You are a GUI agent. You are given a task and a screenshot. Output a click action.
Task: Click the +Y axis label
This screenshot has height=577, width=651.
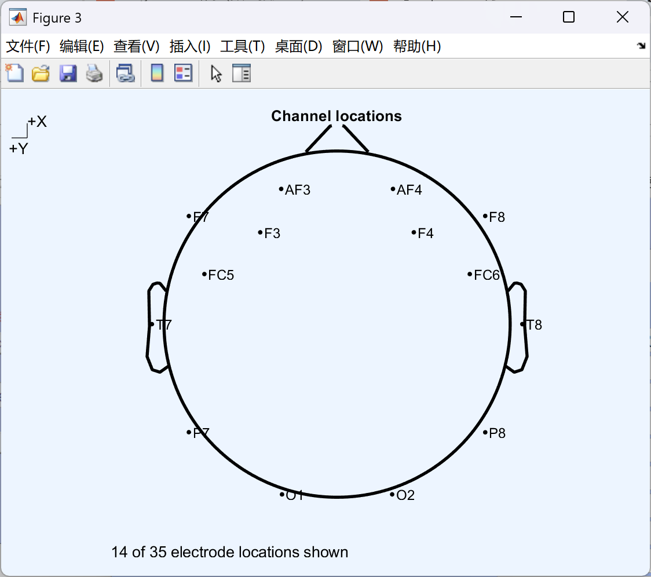coord(19,148)
